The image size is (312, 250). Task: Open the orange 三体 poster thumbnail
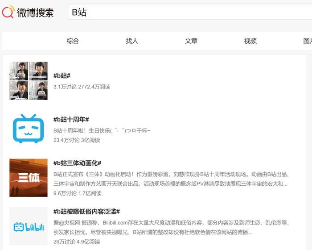pos(29,178)
